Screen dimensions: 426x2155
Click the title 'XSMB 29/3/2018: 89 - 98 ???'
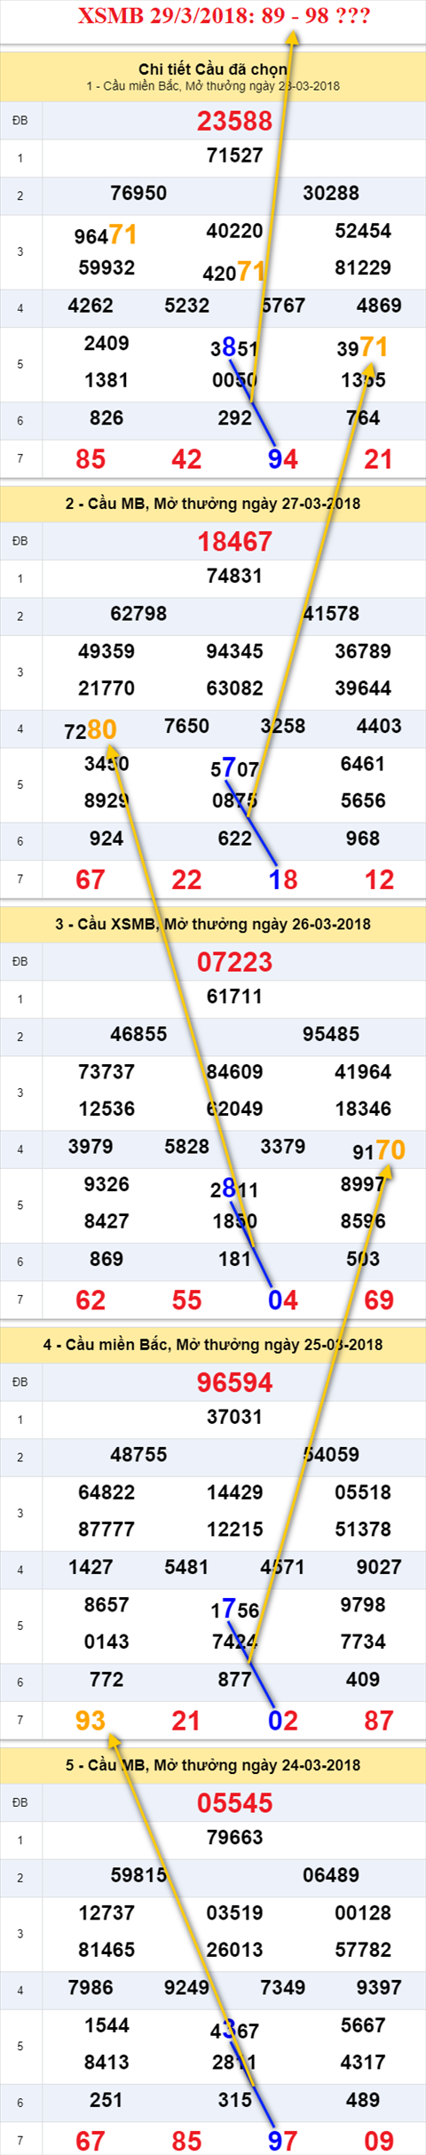click(x=224, y=16)
